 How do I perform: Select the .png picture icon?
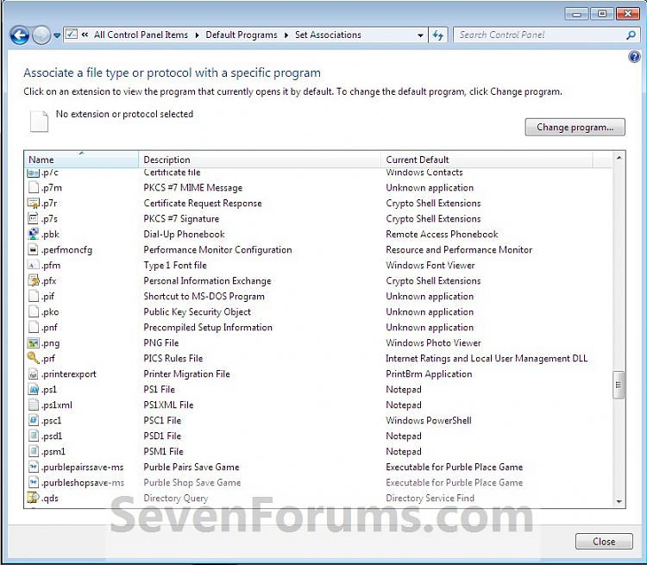point(34,343)
